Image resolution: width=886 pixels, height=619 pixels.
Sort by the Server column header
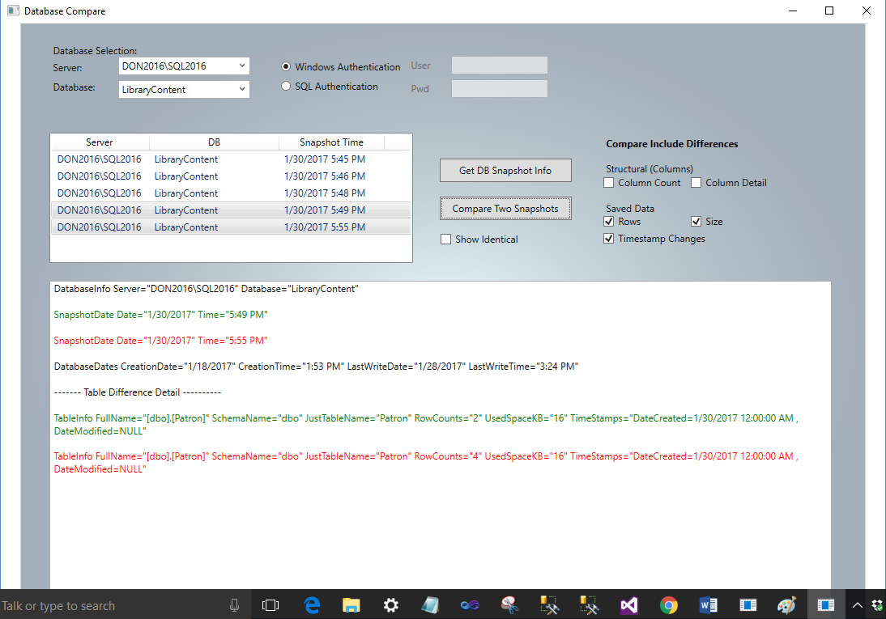pyautogui.click(x=100, y=142)
